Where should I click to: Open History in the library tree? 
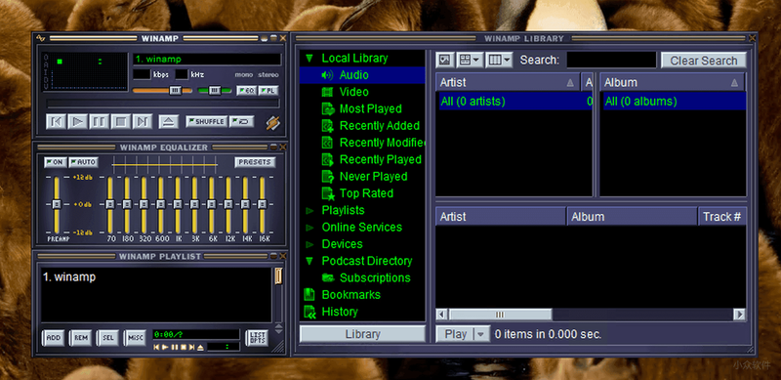(x=340, y=312)
